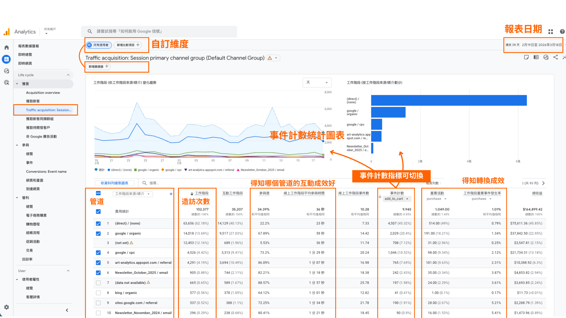The height and width of the screenshot is (318, 566).
Task: Enable the bing / organic row checkbox
Action: point(98,293)
